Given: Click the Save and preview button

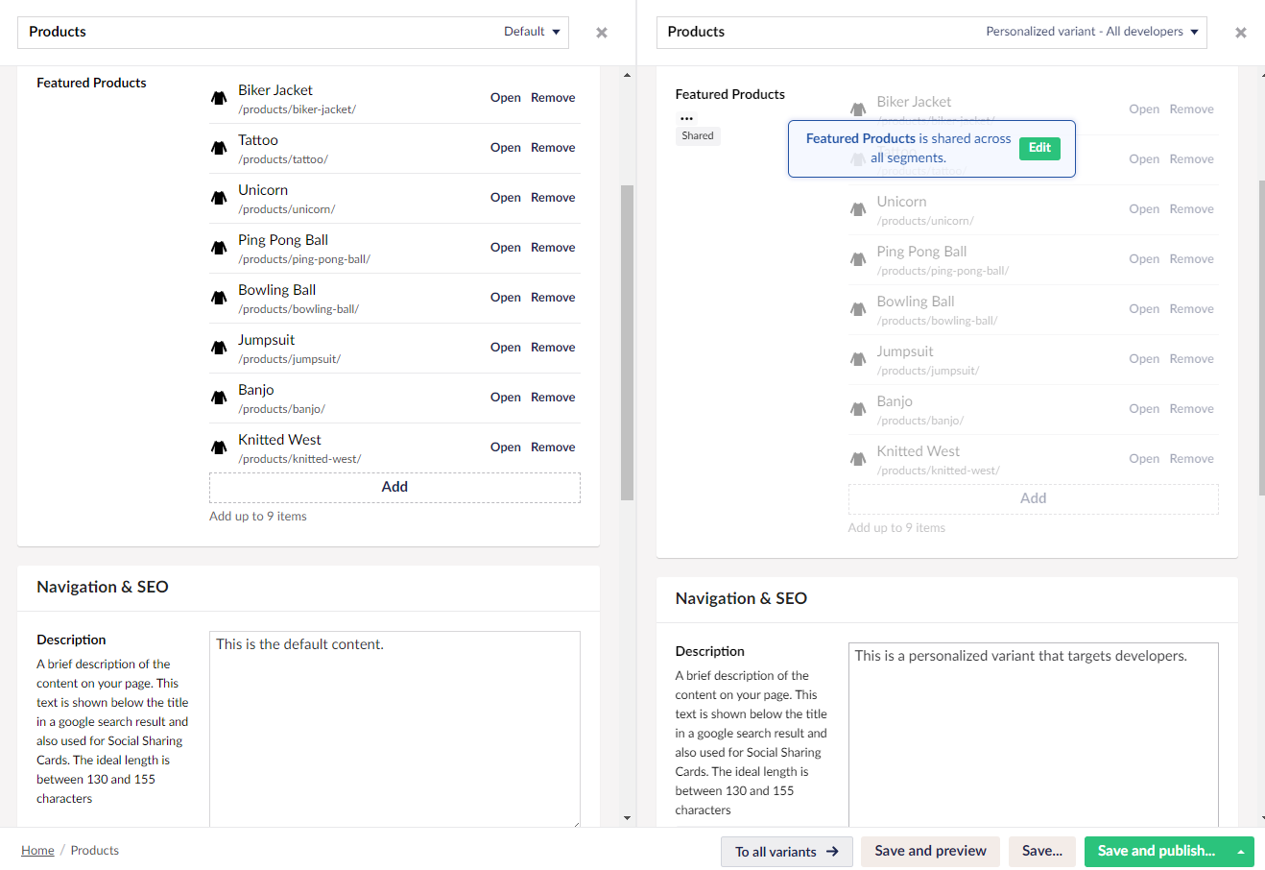Looking at the screenshot, I should click(930, 851).
